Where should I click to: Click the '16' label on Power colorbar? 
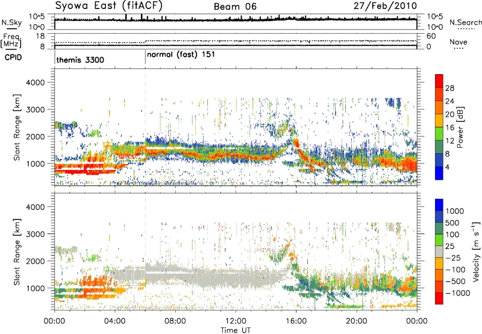(x=449, y=128)
